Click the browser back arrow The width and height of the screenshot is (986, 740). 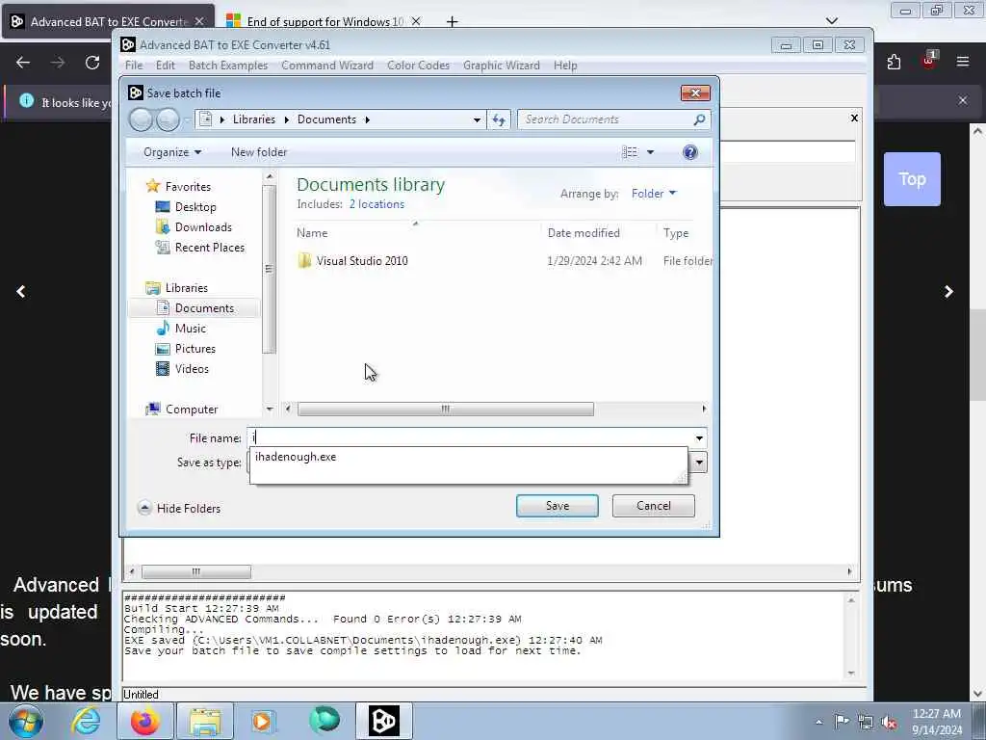tap(23, 63)
